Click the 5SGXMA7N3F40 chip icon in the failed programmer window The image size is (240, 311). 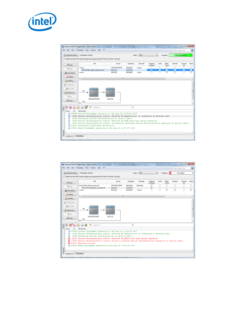pyautogui.click(x=93, y=210)
